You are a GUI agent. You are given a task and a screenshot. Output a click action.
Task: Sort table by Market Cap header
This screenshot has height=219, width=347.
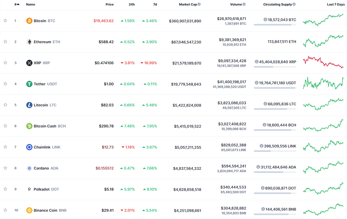point(188,4)
